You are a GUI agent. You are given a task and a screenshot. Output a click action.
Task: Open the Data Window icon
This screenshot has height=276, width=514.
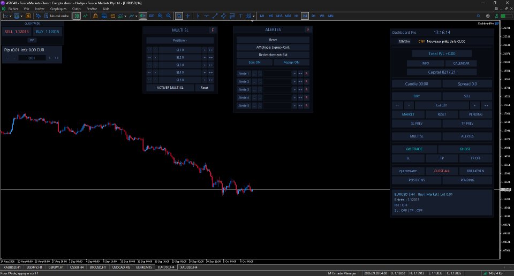click(104, 16)
